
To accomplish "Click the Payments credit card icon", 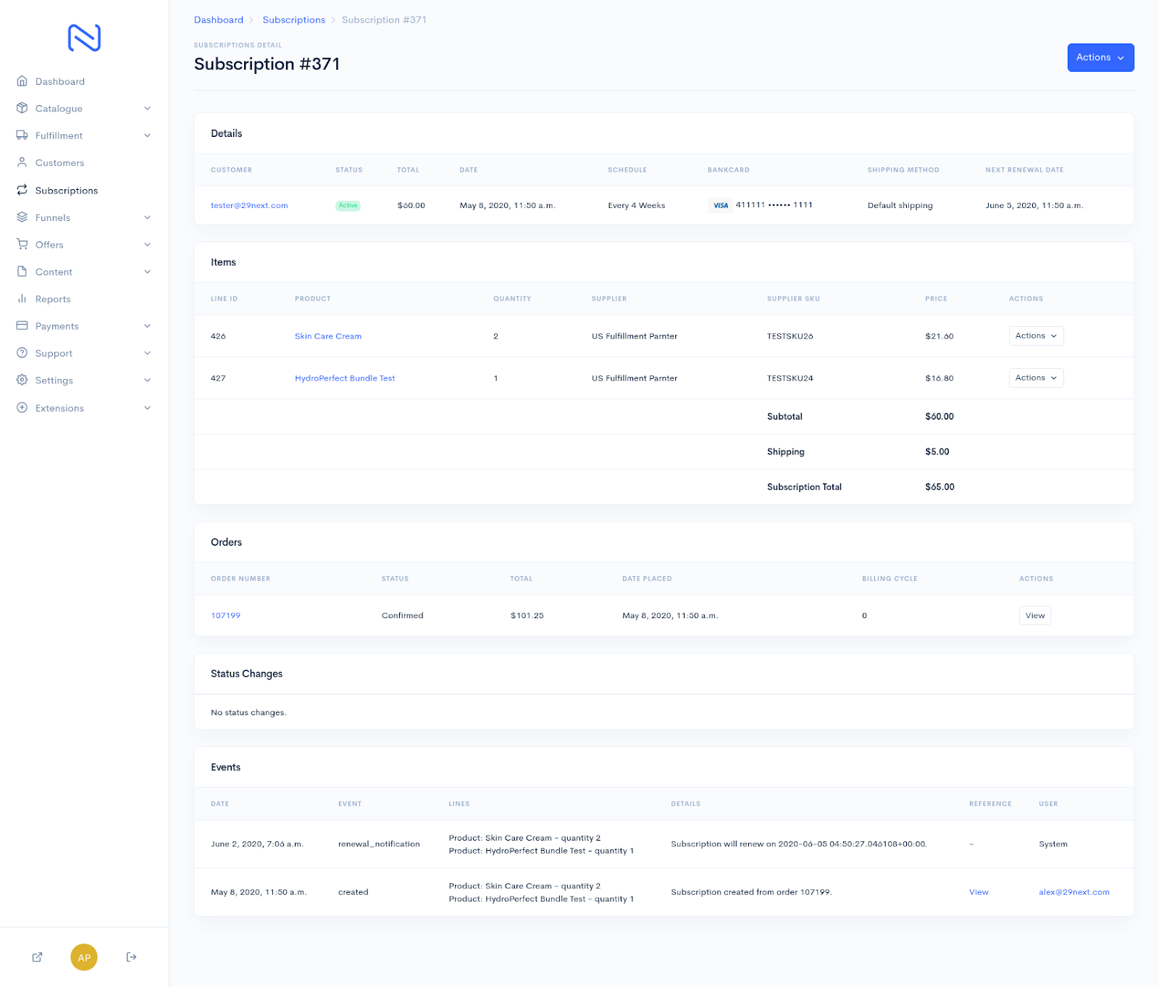I will [x=22, y=326].
